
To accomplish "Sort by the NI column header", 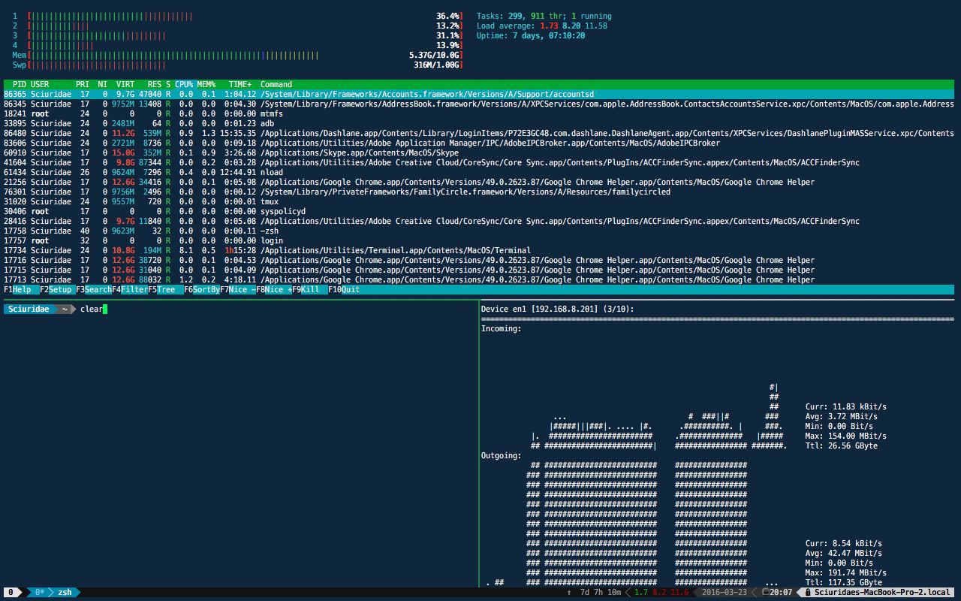I will point(103,84).
